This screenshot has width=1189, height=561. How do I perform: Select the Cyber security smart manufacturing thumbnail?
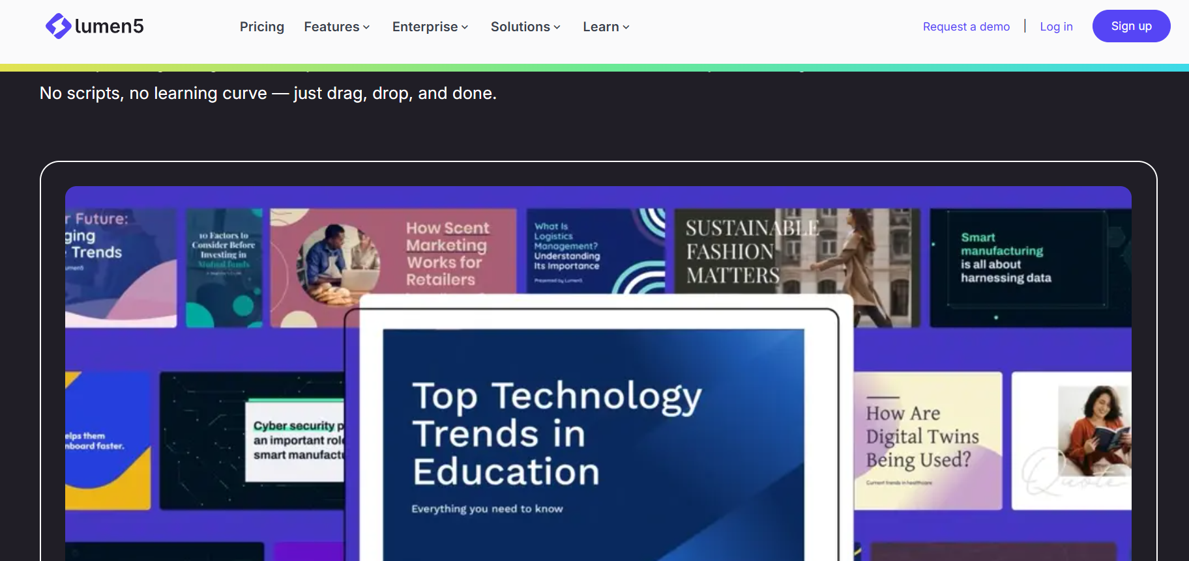coord(252,441)
